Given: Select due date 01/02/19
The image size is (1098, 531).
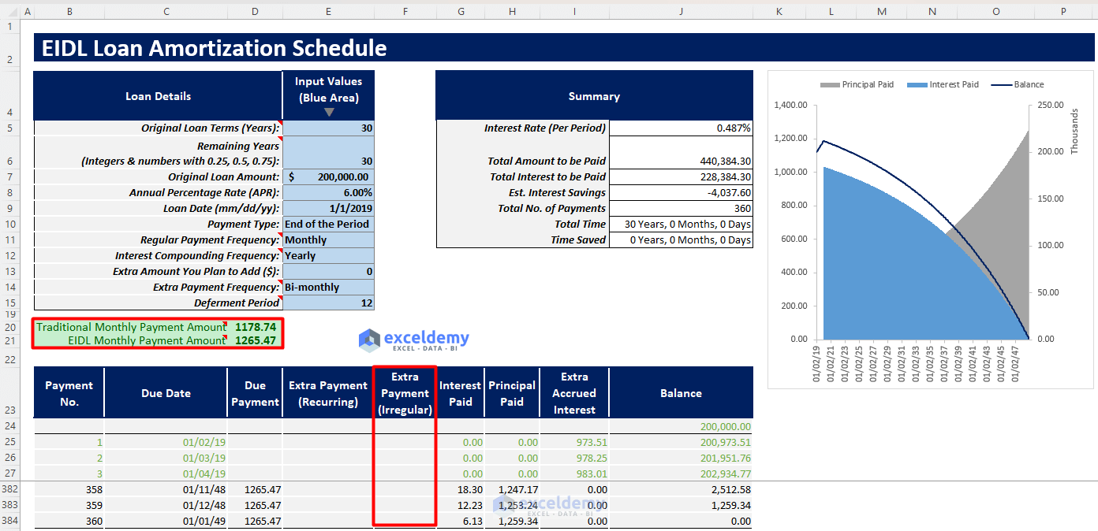Looking at the screenshot, I should click(166, 443).
